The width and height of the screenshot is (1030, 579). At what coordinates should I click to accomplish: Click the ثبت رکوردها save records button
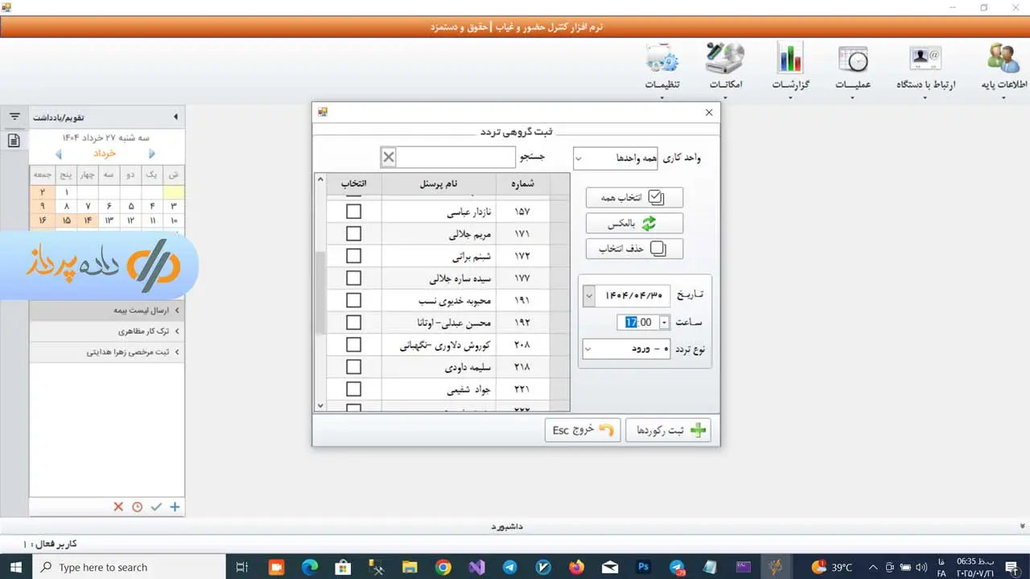(x=668, y=430)
